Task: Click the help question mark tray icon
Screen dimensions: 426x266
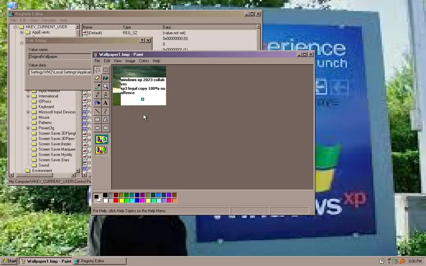Action: [382, 261]
